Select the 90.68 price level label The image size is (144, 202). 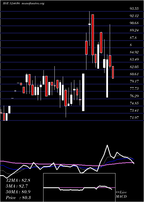134,23
